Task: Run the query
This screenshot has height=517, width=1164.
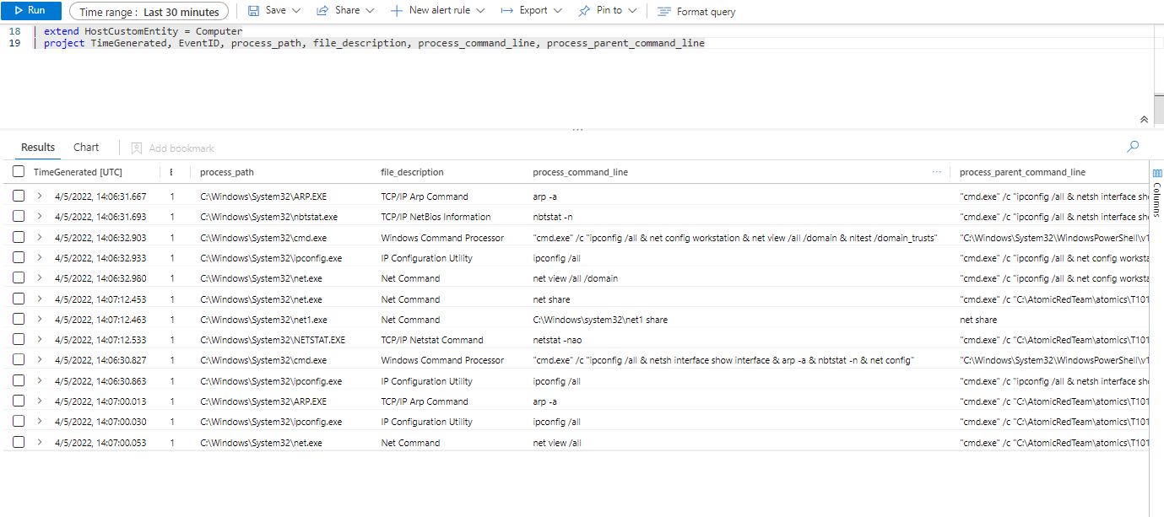Action: coord(30,11)
